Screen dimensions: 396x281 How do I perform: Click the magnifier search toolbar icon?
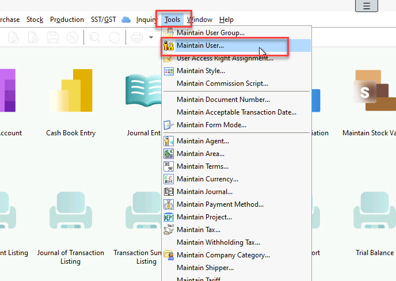[x=95, y=37]
